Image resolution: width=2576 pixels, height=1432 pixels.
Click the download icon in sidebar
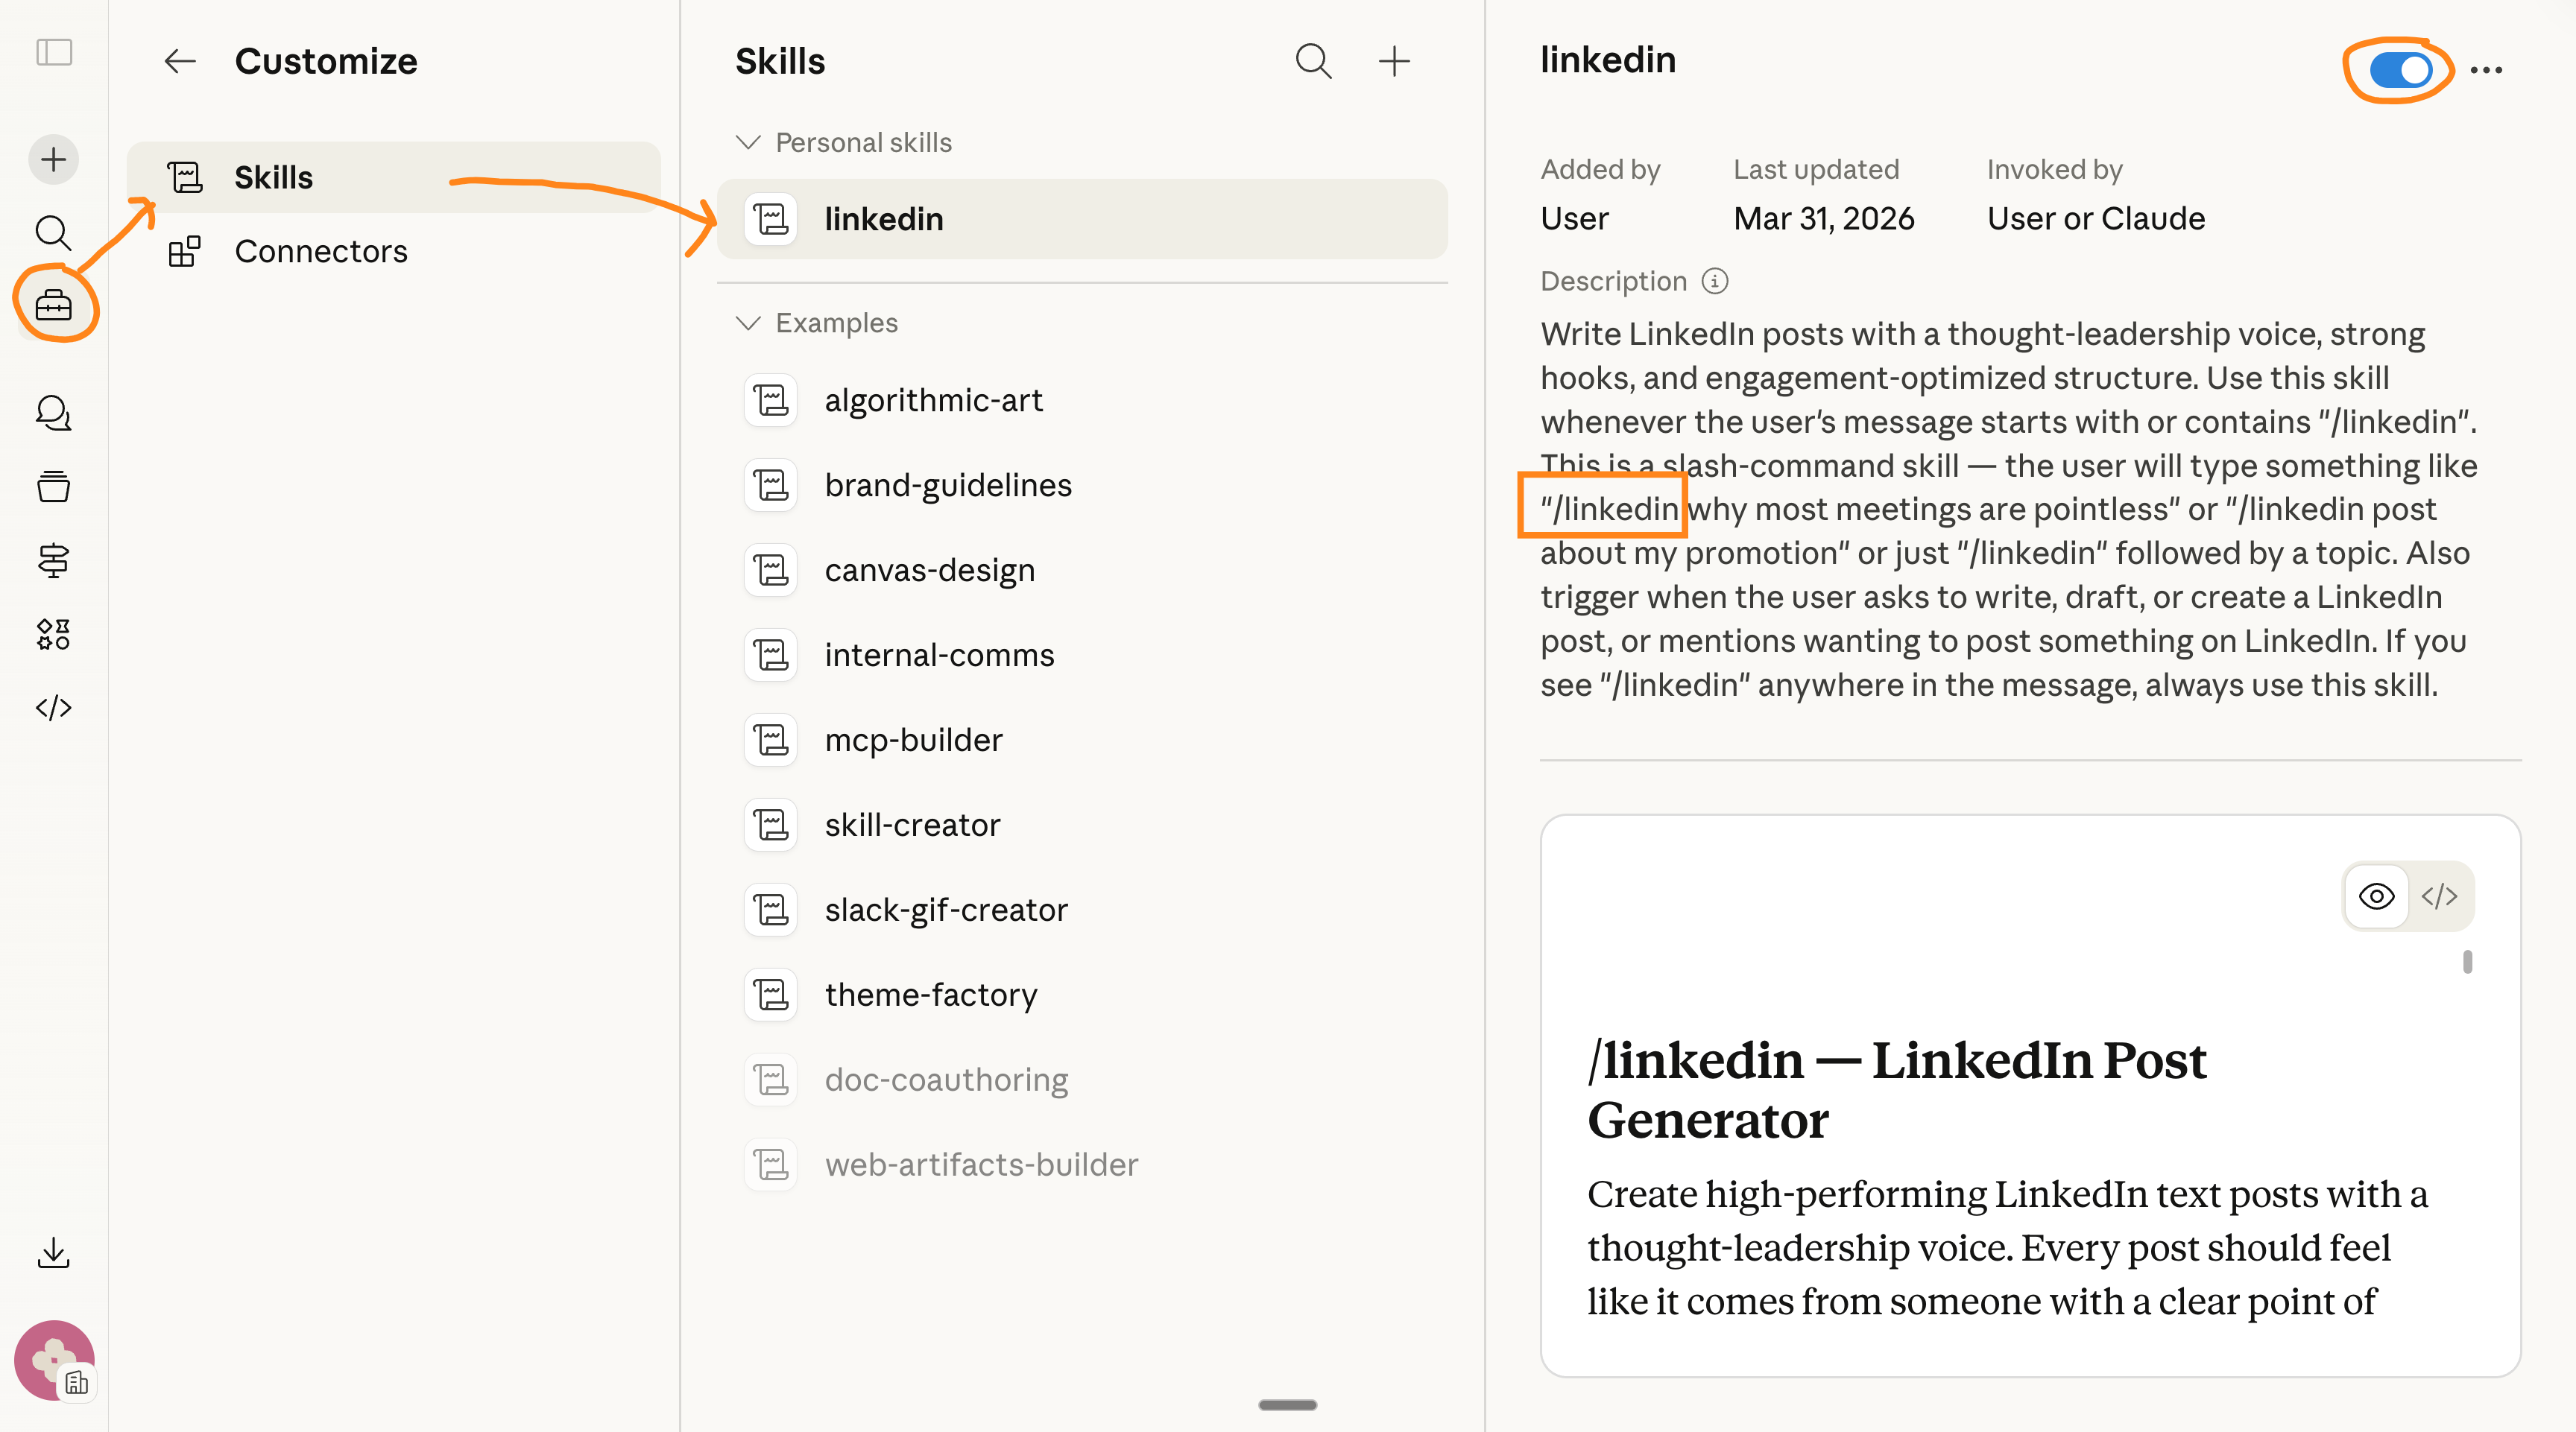click(x=54, y=1253)
